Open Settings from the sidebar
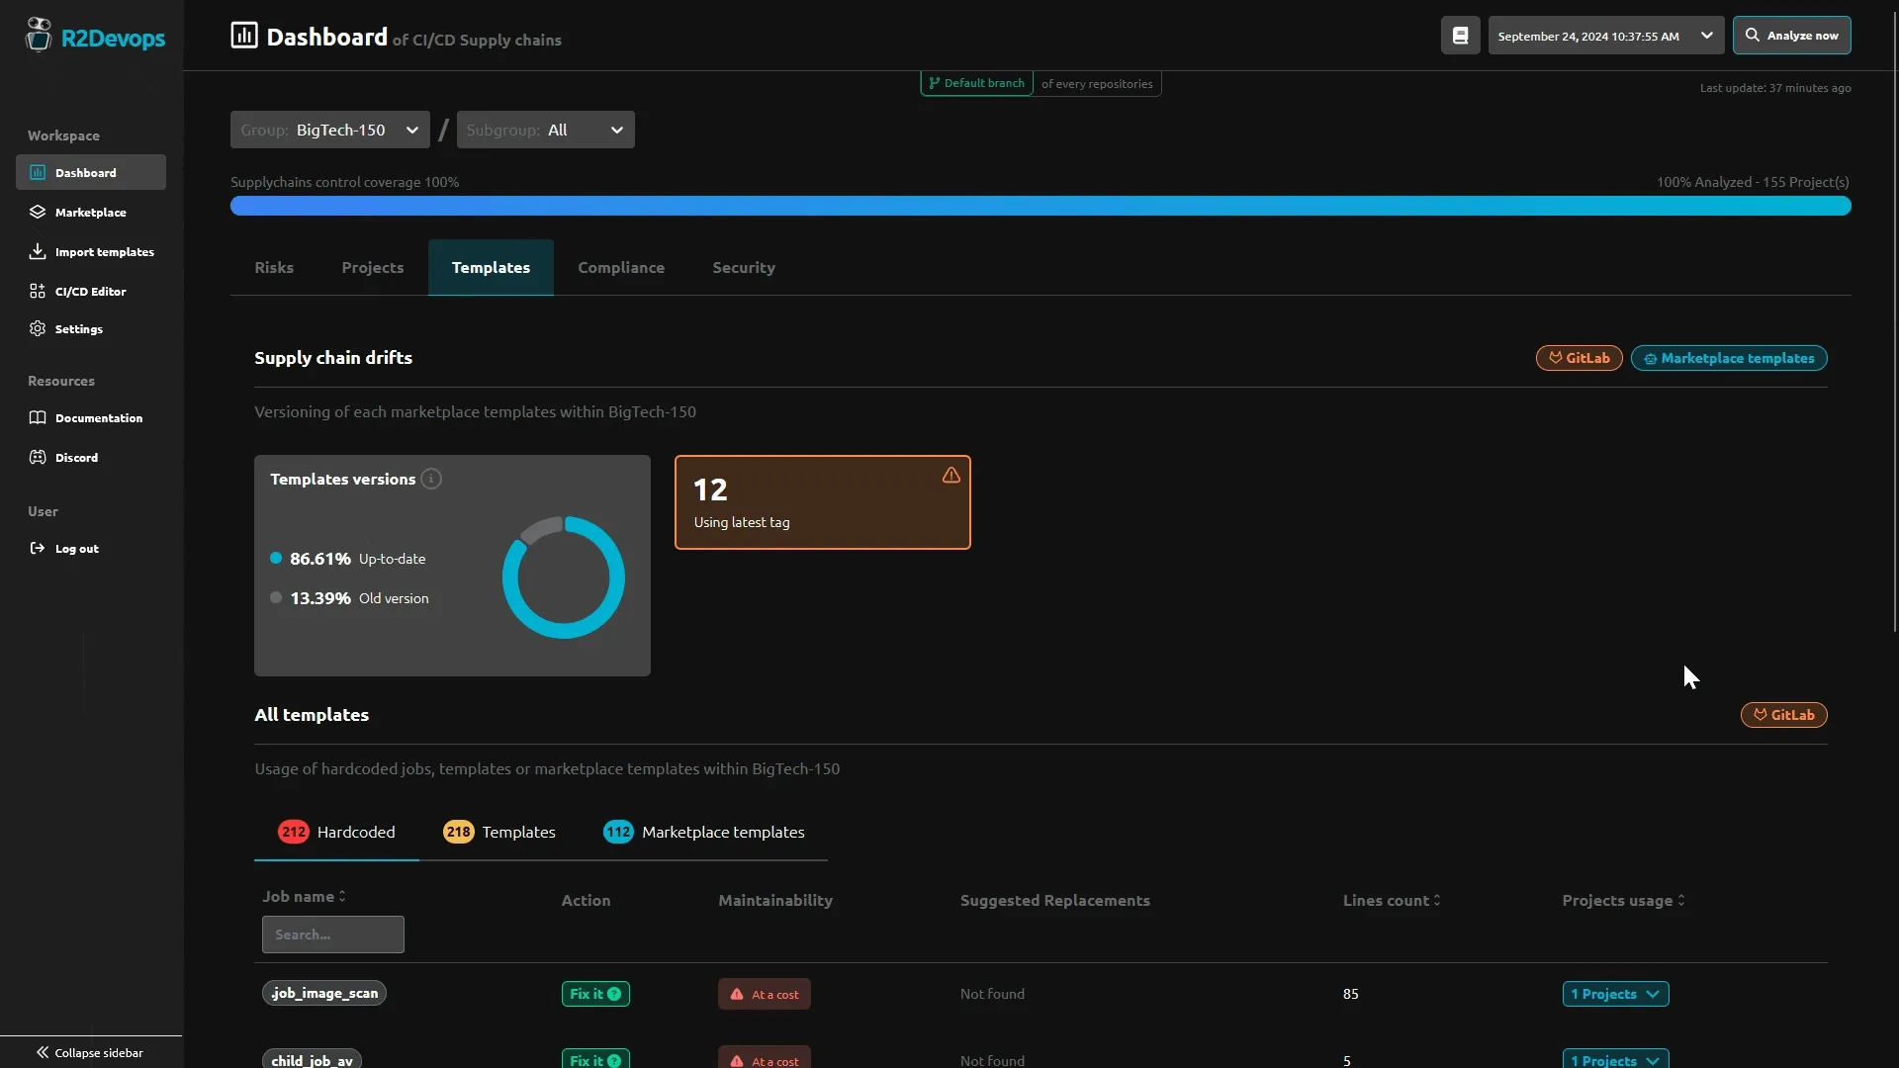The width and height of the screenshot is (1899, 1068). [79, 328]
